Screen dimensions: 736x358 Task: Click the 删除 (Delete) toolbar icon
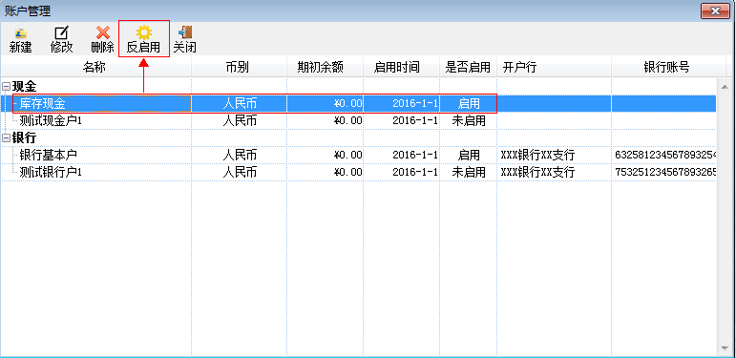102,32
